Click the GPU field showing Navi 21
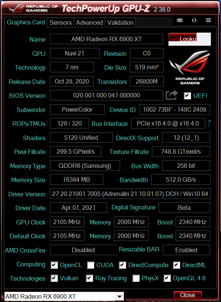 [75, 53]
